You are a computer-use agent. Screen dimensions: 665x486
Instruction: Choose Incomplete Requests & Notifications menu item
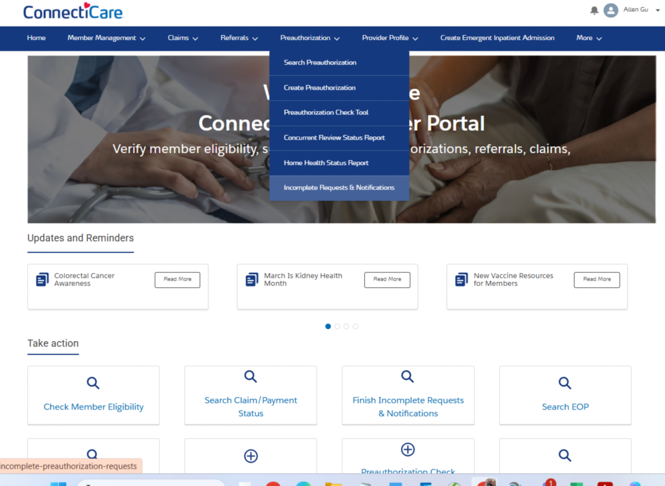(x=339, y=187)
